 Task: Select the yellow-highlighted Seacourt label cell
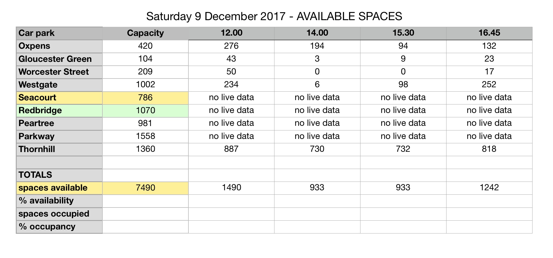59,97
